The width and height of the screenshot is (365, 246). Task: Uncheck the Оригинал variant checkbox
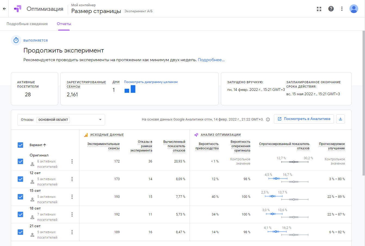[x=20, y=161]
